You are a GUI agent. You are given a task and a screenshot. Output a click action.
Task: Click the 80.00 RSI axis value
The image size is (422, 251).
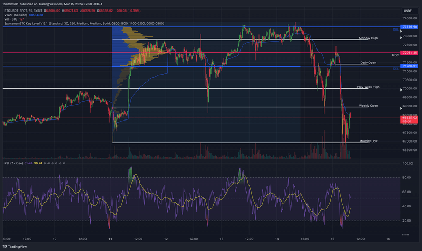407,178
